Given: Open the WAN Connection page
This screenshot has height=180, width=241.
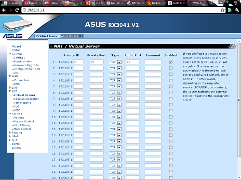Looking at the screenshot, I should tap(21, 80).
